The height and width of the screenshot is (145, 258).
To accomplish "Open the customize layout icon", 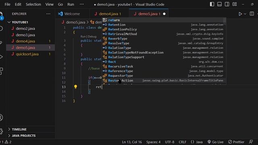I will [235, 4].
